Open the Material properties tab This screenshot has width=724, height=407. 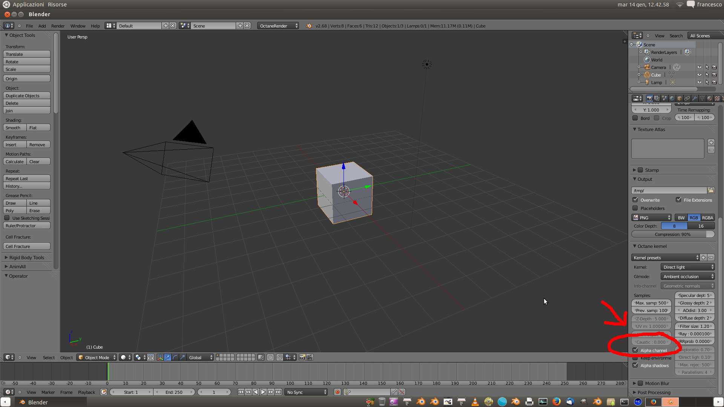(x=710, y=98)
